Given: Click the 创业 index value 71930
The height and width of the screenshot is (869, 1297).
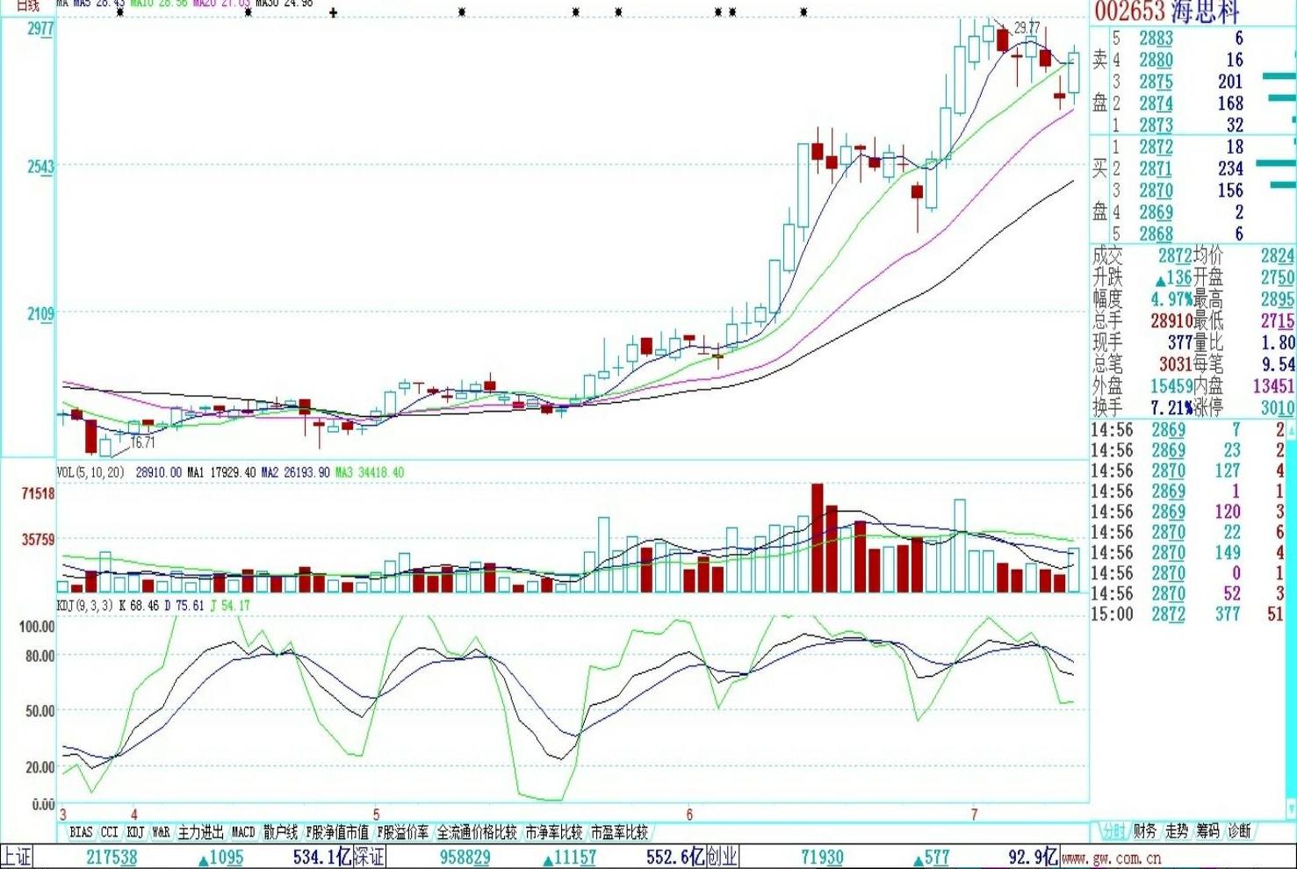Looking at the screenshot, I should pos(822,858).
